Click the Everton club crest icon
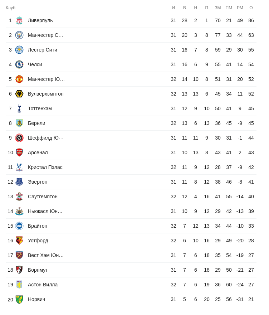 (19, 182)
